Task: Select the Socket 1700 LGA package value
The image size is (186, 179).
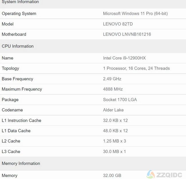Action: point(120,100)
